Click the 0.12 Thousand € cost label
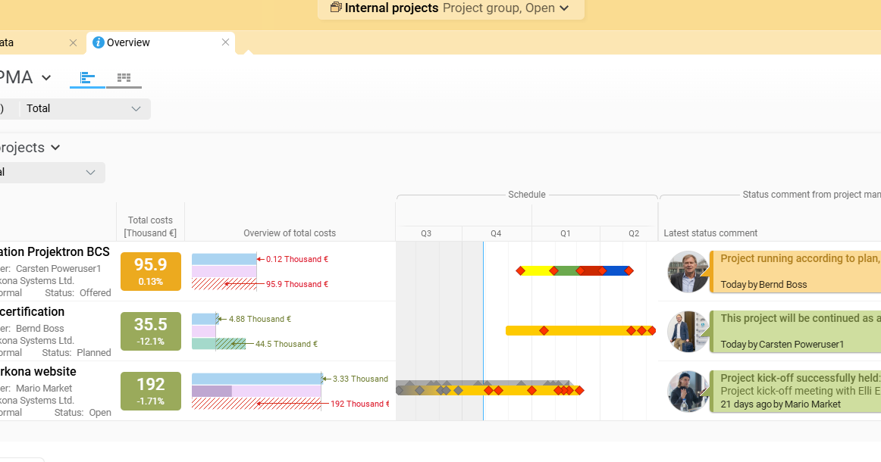881x462 pixels. [296, 259]
